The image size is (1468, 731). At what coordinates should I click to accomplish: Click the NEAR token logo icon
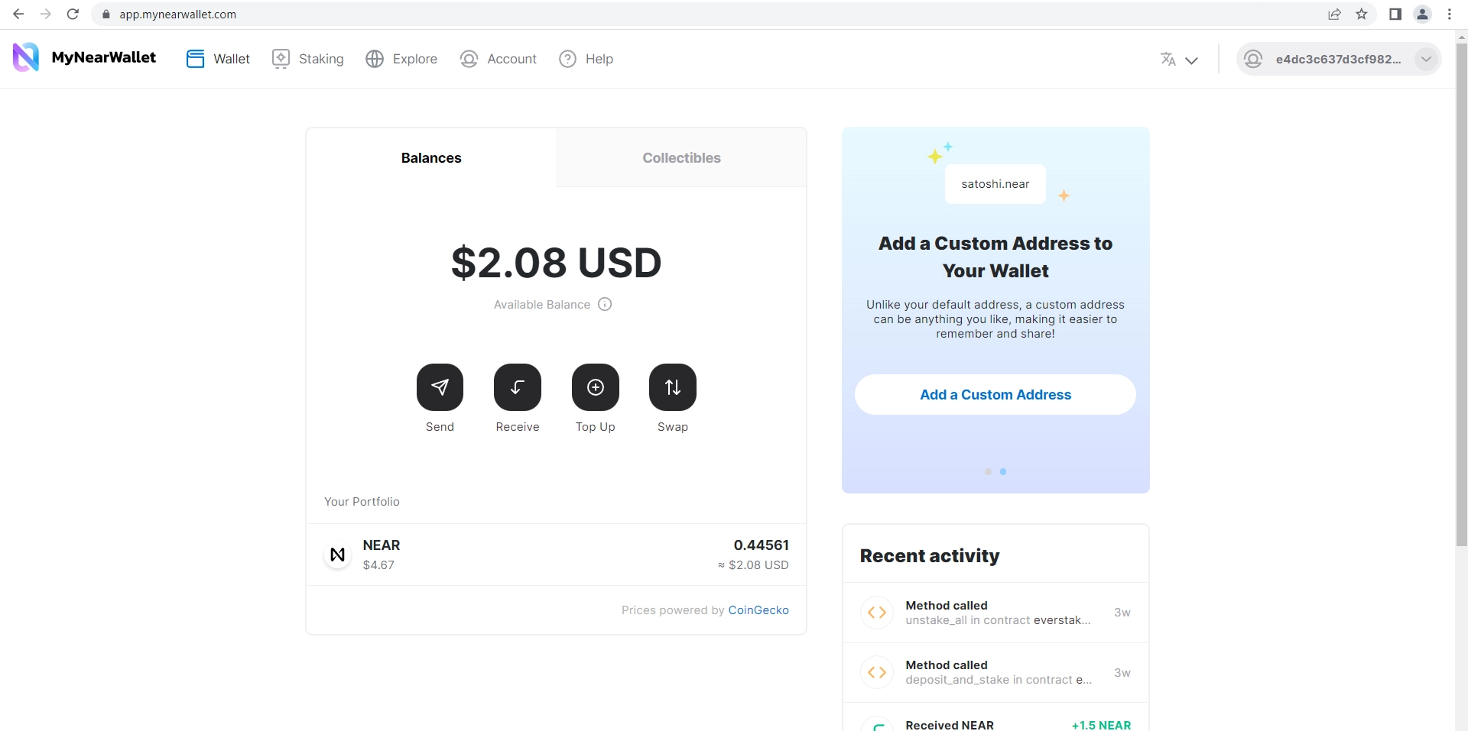pyautogui.click(x=337, y=555)
